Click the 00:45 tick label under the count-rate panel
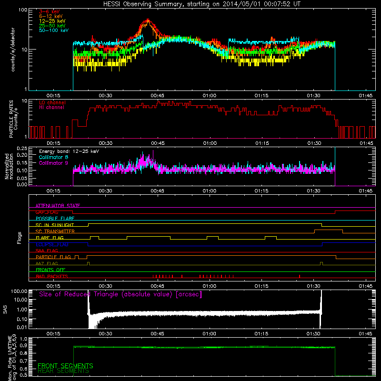The height and width of the screenshot is (381, 381). (157, 96)
